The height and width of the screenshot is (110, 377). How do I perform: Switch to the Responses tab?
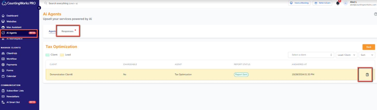click(68, 31)
